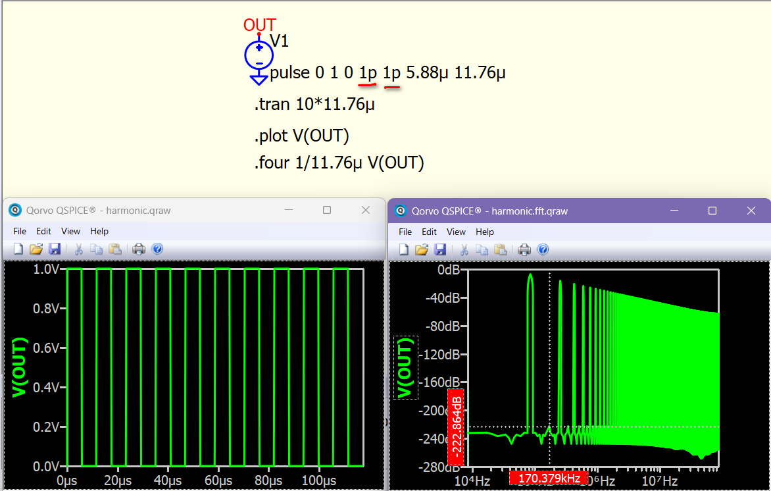Close the harmonic.fft.qraw window
This screenshot has height=491, width=771.
(x=751, y=211)
